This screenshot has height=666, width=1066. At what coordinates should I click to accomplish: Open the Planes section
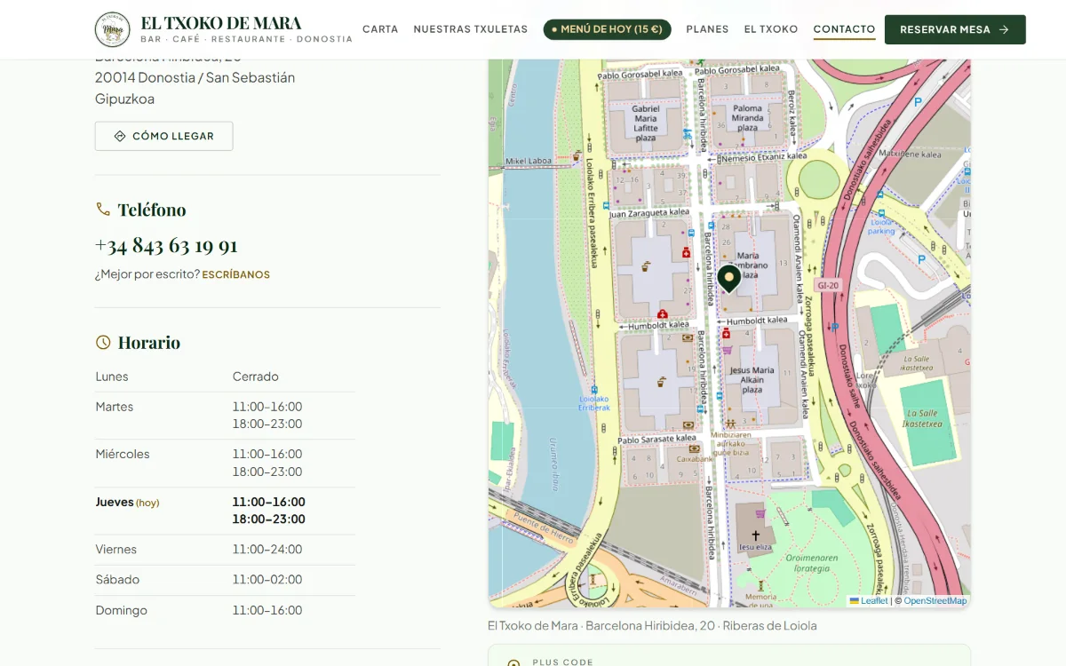(707, 29)
